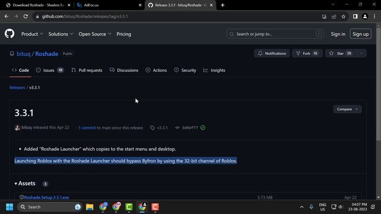The image size is (381, 214).
Task: Open Chrome tab search chevron
Action: click(333, 5)
